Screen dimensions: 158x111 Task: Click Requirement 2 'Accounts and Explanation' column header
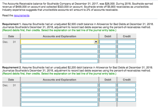[60, 80]
